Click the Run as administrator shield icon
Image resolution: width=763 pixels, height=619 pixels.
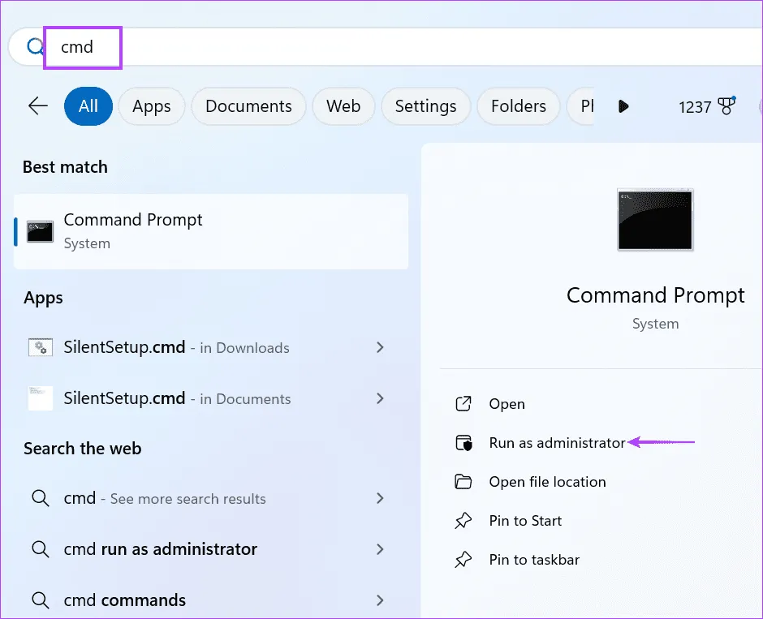pyautogui.click(x=463, y=443)
